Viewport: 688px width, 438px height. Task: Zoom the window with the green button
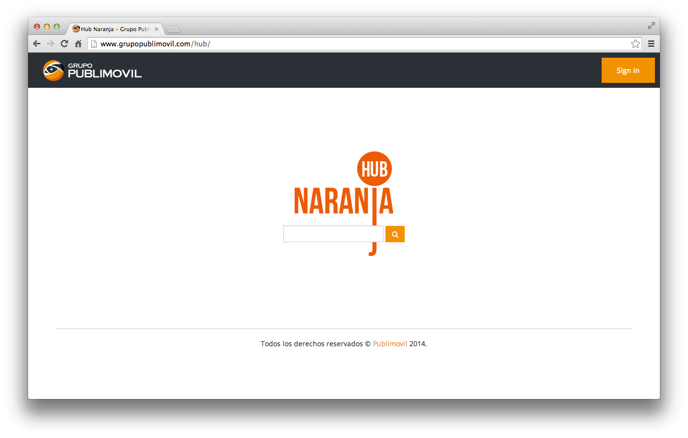click(x=57, y=27)
